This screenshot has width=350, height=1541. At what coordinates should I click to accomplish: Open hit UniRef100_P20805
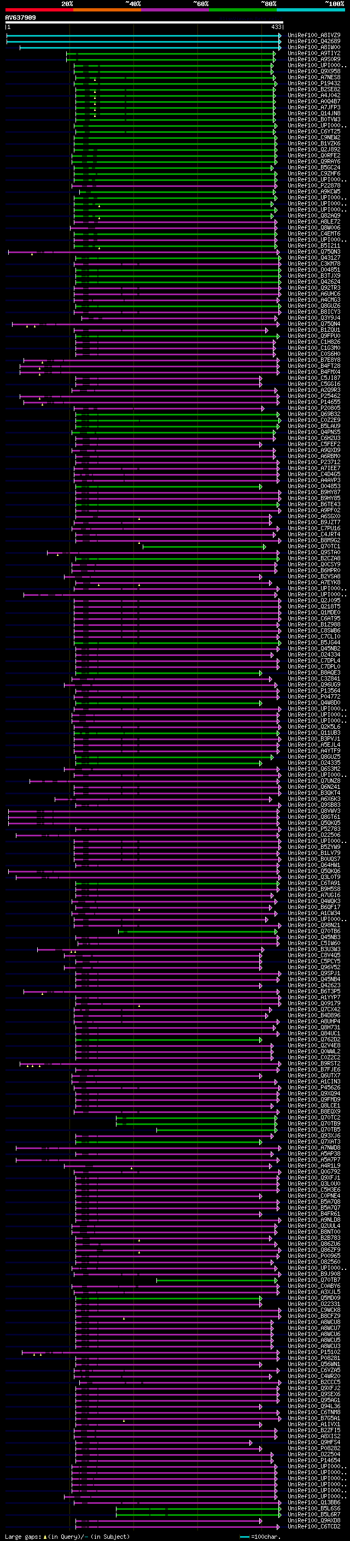tap(314, 408)
